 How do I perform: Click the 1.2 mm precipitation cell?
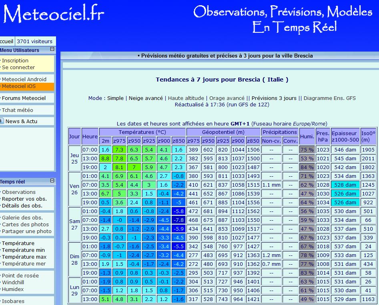[271, 255]
